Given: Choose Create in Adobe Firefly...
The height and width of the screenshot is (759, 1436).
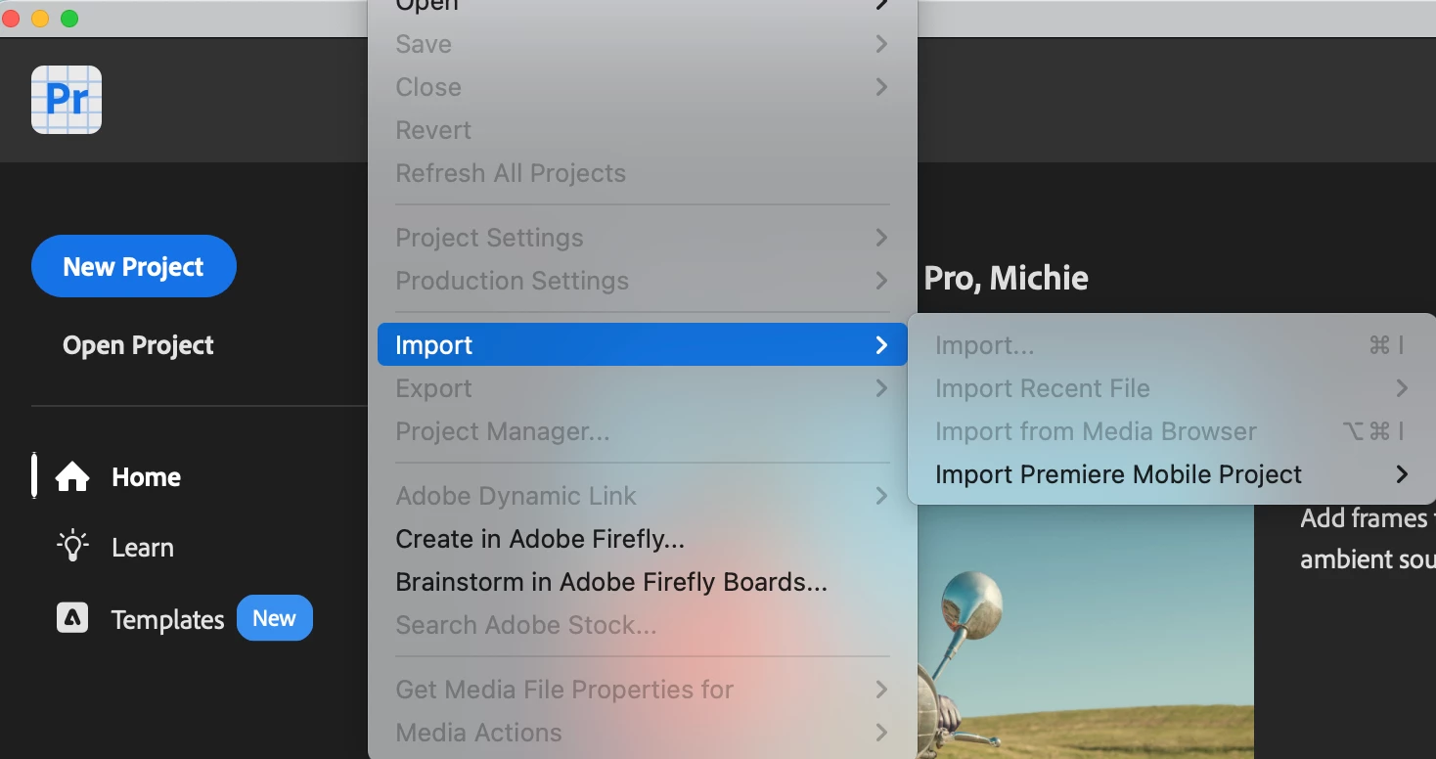Looking at the screenshot, I should click(642, 539).
